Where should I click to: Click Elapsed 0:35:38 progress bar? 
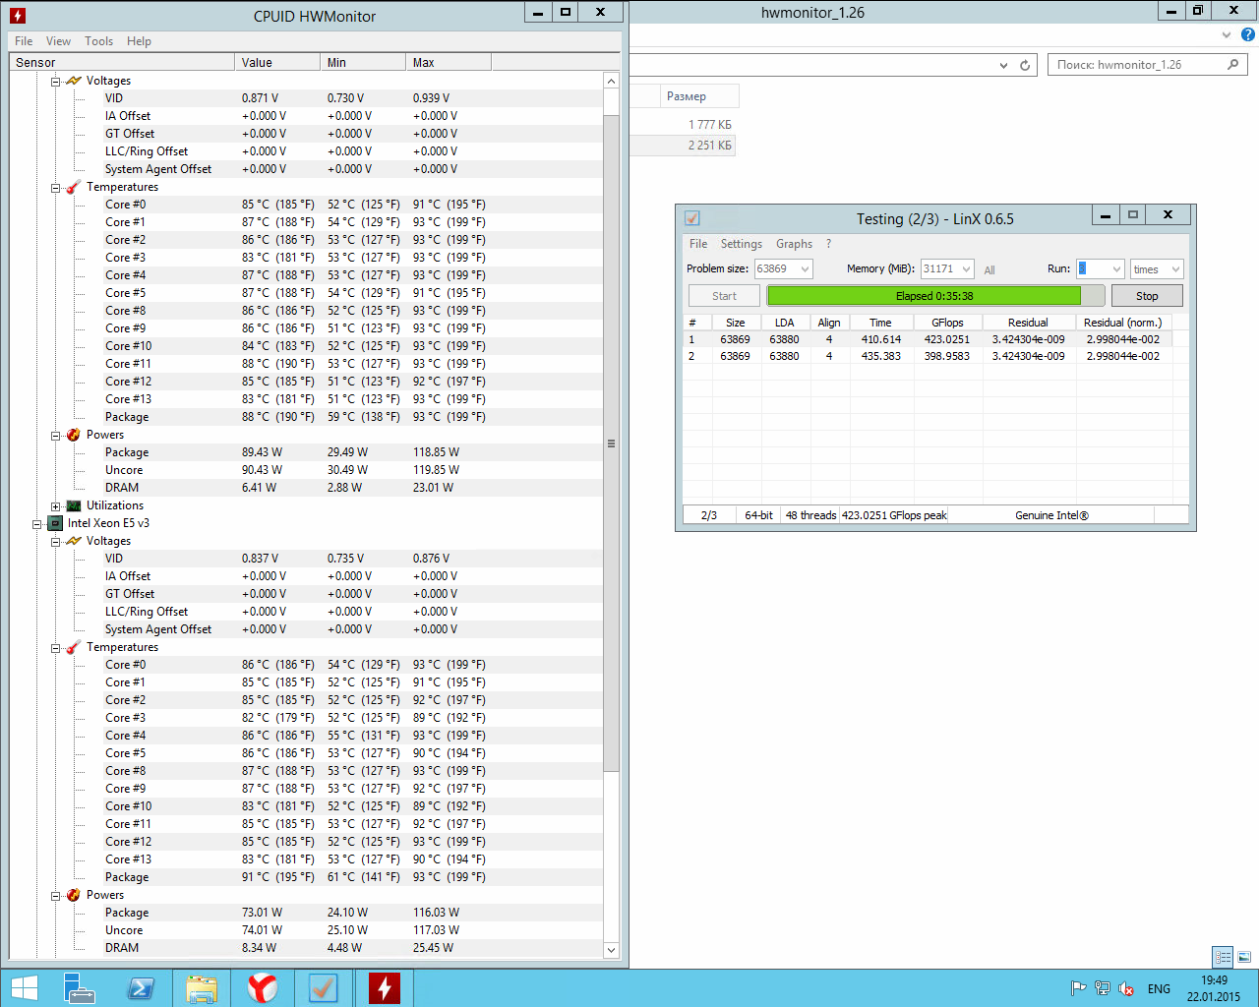[x=935, y=296]
